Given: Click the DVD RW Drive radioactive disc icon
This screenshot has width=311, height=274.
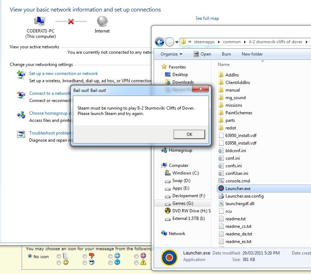Looking at the screenshot, I should pyautogui.click(x=168, y=211).
